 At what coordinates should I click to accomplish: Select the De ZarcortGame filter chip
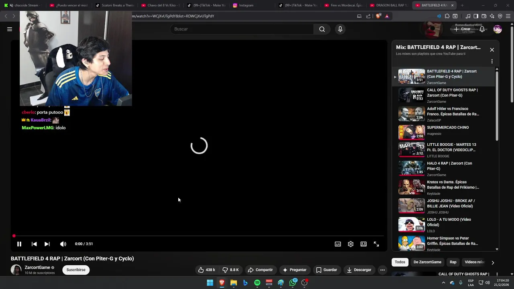(x=427, y=262)
